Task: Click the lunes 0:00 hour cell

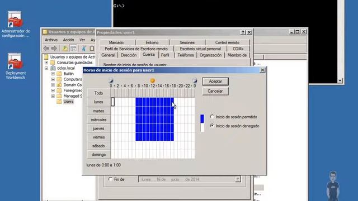Action: [x=112, y=102]
